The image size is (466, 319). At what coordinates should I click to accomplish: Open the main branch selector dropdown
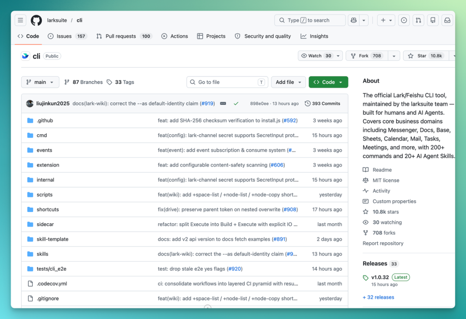[x=40, y=82]
